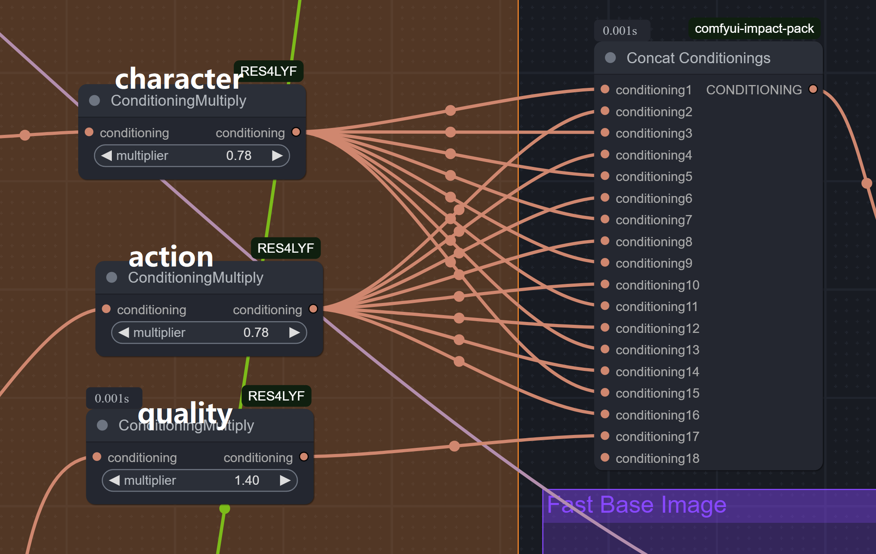Increase multiplier on the action node
The width and height of the screenshot is (876, 554).
295,332
